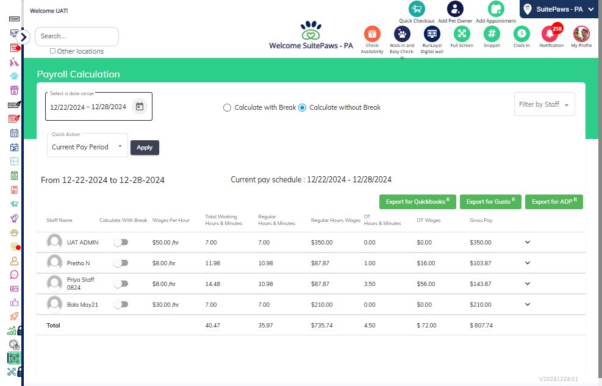Click the 'Wages Per Hour' column header
The width and height of the screenshot is (602, 386).
click(x=171, y=220)
